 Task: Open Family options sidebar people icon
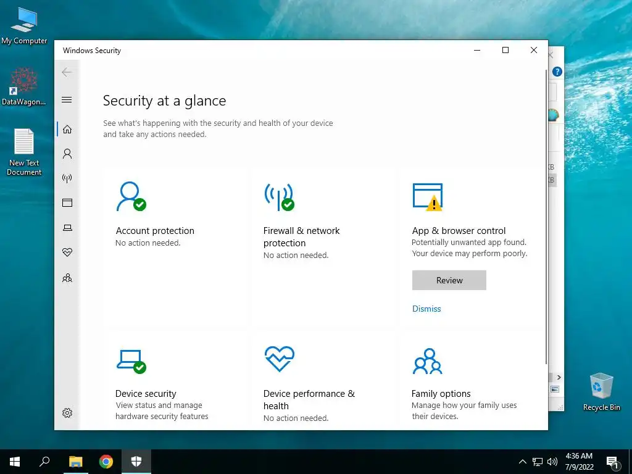pos(67,278)
